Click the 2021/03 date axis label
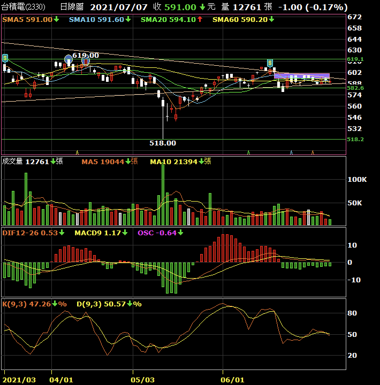The image size is (380, 385). (19, 380)
